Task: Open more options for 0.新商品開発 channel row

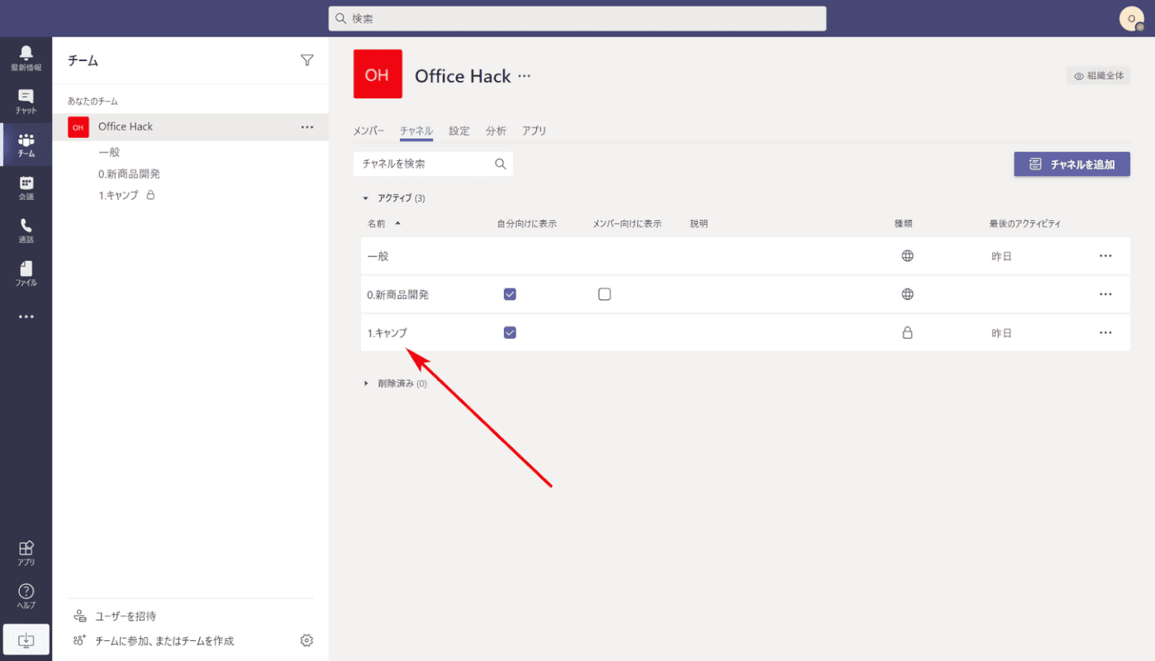Action: pyautogui.click(x=1105, y=294)
